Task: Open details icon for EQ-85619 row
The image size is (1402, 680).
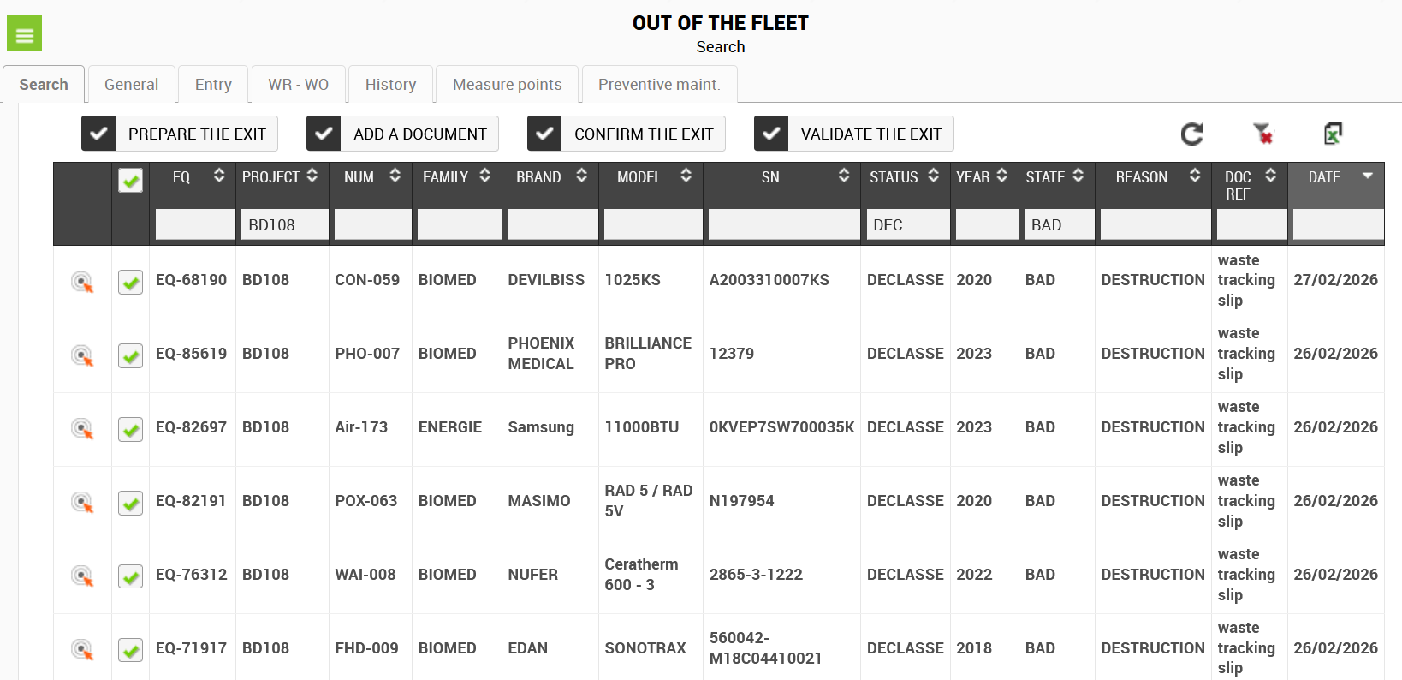Action: (x=82, y=355)
